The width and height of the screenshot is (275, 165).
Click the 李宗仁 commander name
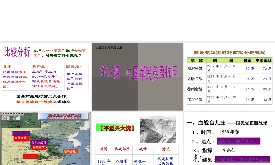(x=229, y=150)
